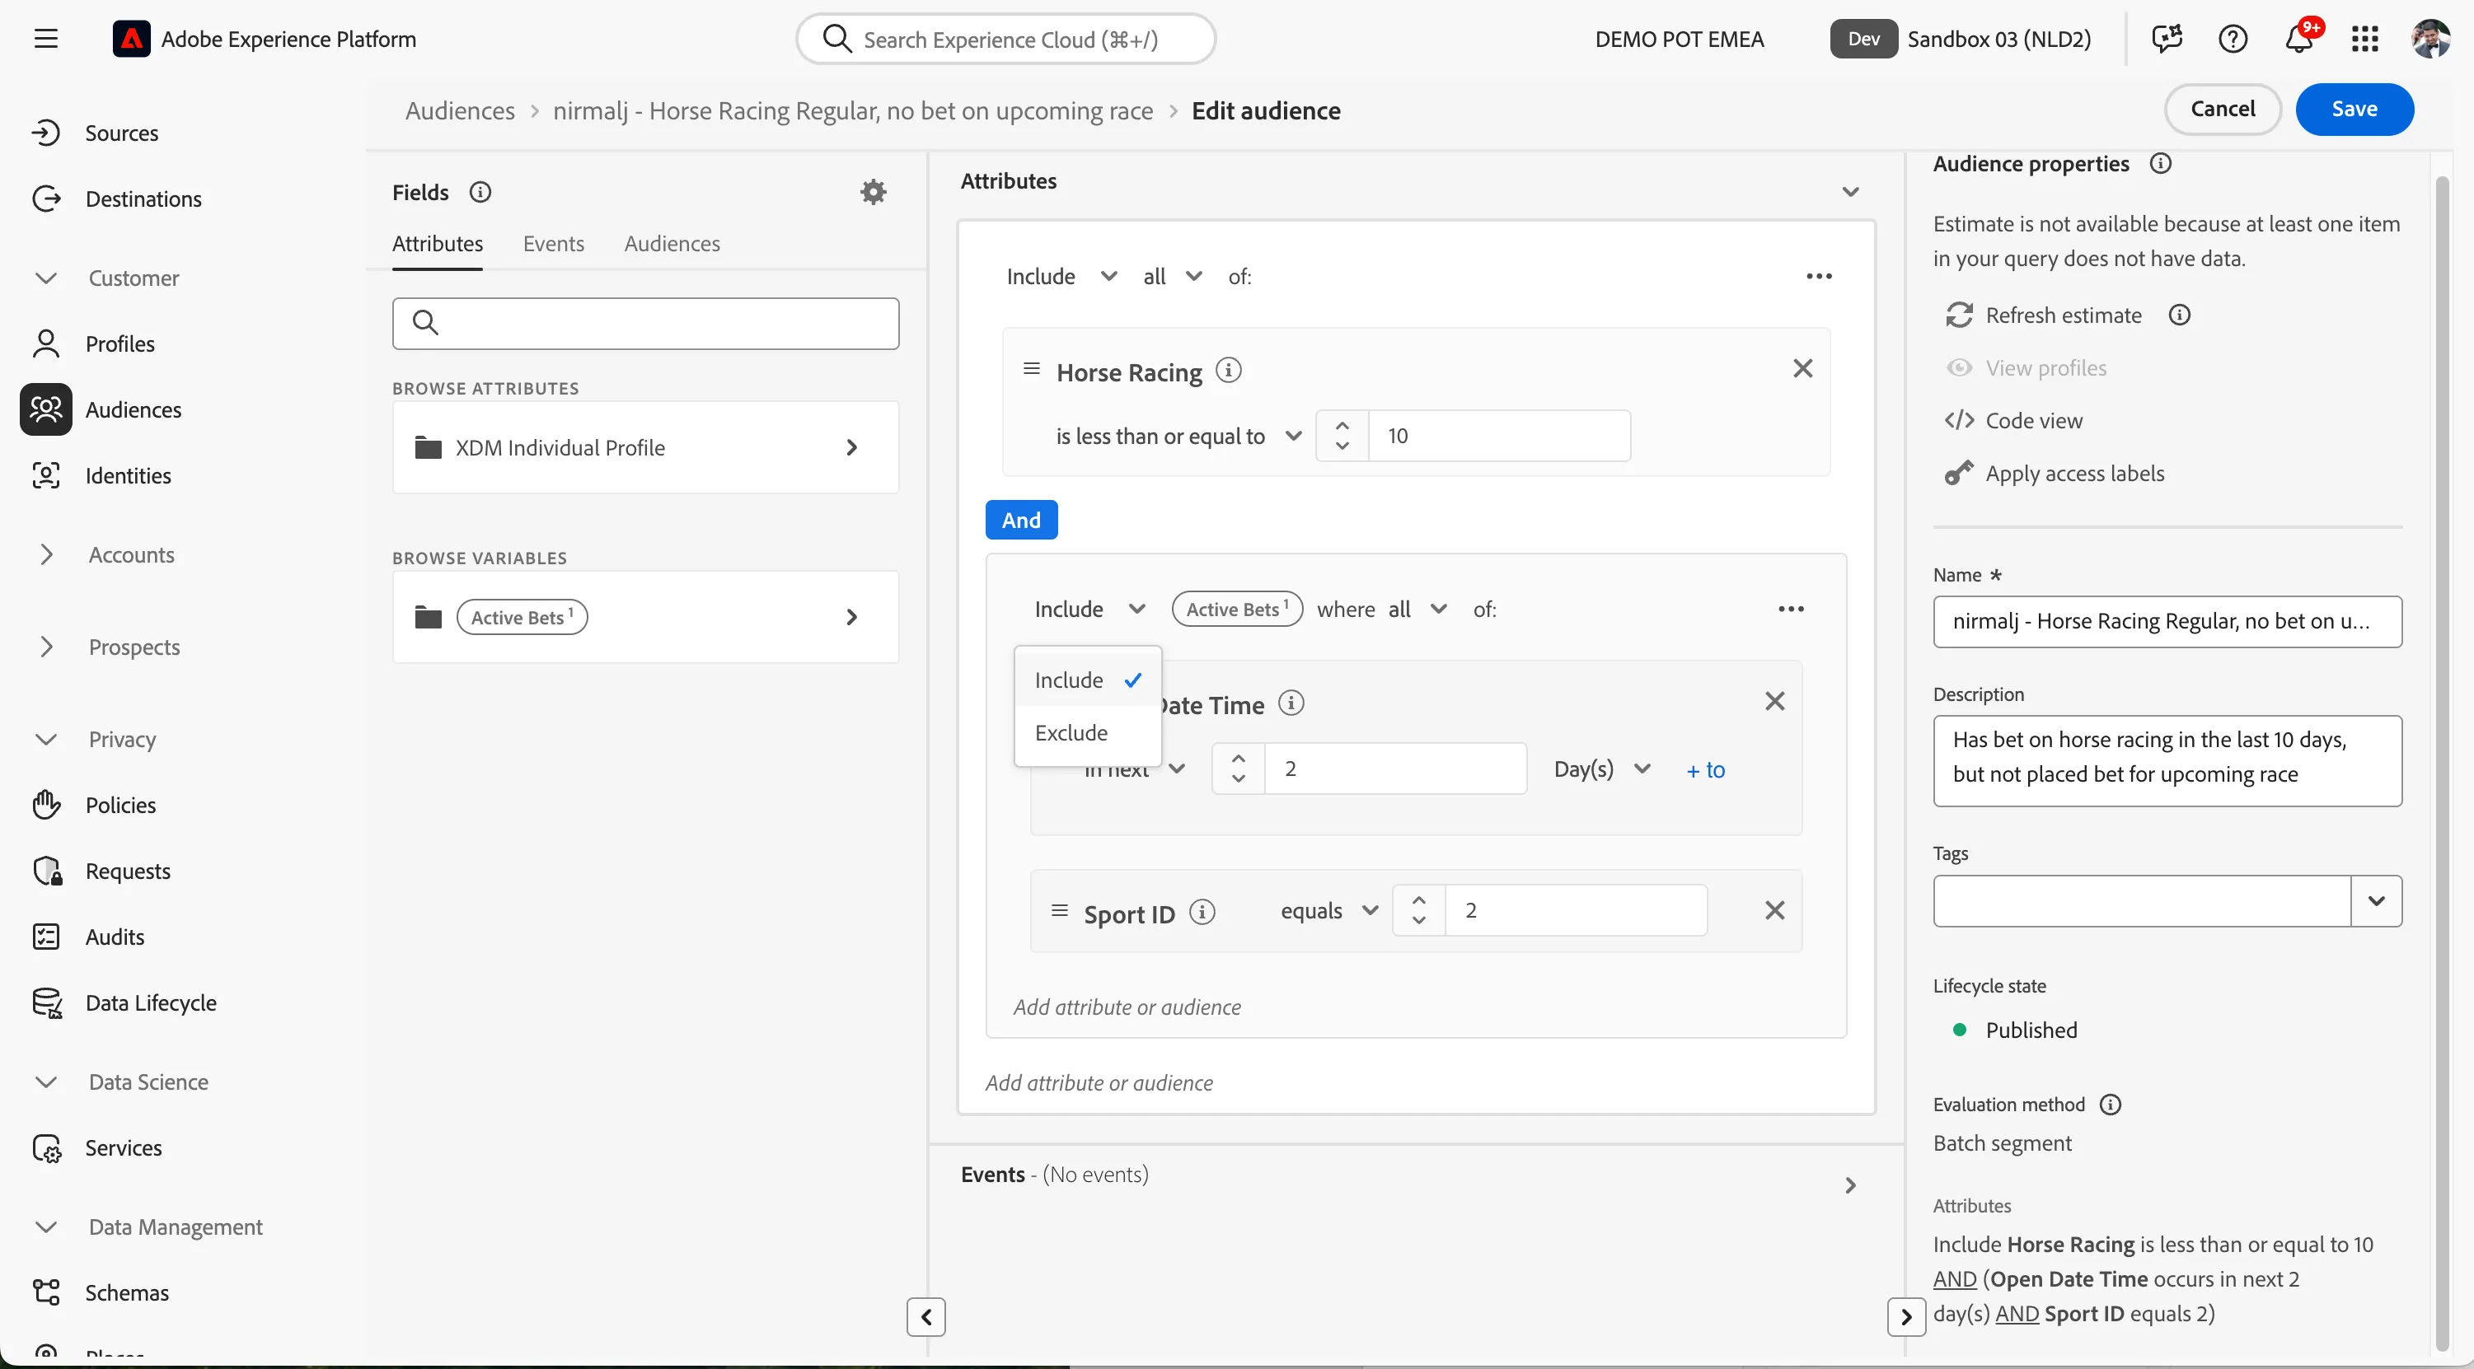2474x1369 pixels.
Task: Show info for Fields heading
Action: (480, 192)
